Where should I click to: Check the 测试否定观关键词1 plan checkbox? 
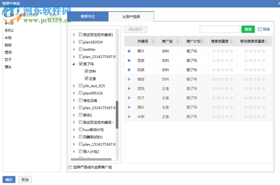coord(81,34)
